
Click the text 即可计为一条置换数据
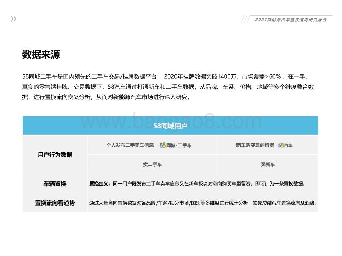tap(280, 184)
